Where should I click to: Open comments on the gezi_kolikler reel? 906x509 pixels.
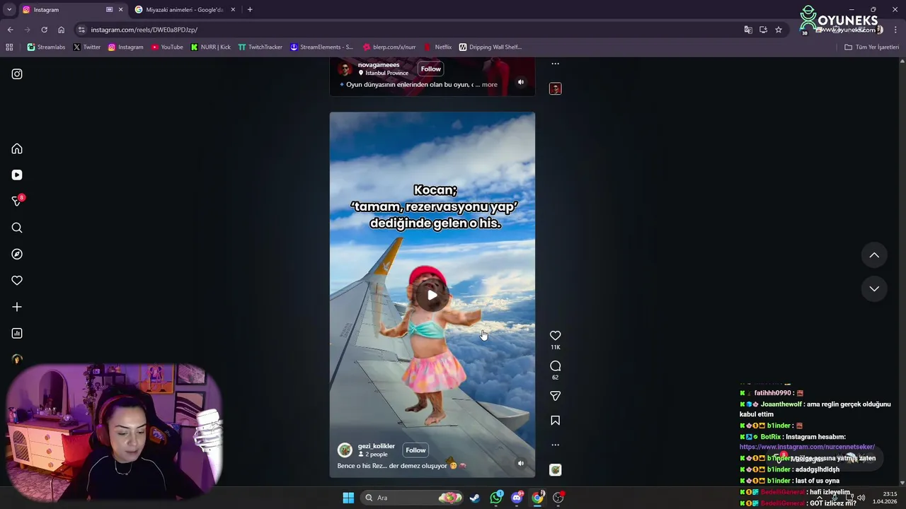[556, 365]
